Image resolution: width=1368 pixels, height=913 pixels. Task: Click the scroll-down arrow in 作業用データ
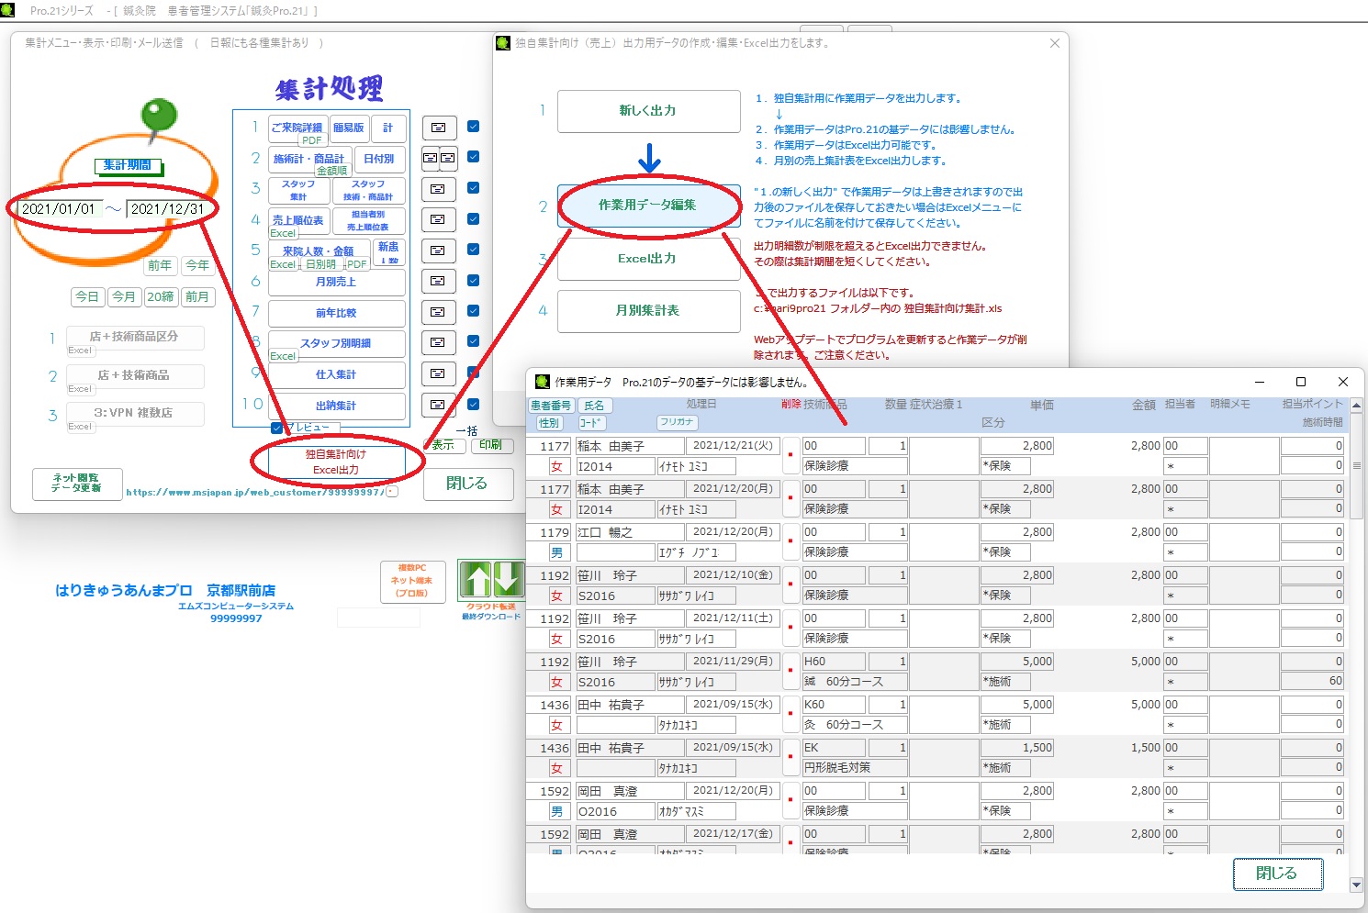coord(1356,885)
